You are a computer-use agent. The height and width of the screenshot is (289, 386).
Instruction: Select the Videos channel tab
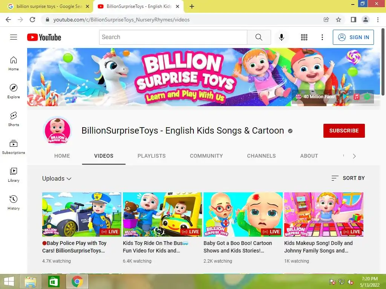pos(104,156)
